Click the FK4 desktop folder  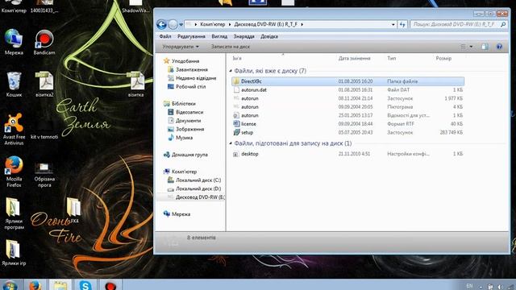click(74, 210)
